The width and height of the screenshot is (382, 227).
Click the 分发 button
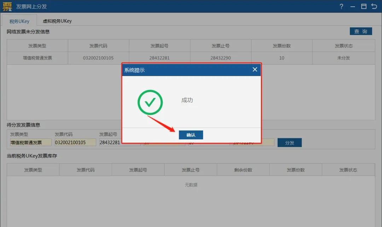(x=289, y=143)
